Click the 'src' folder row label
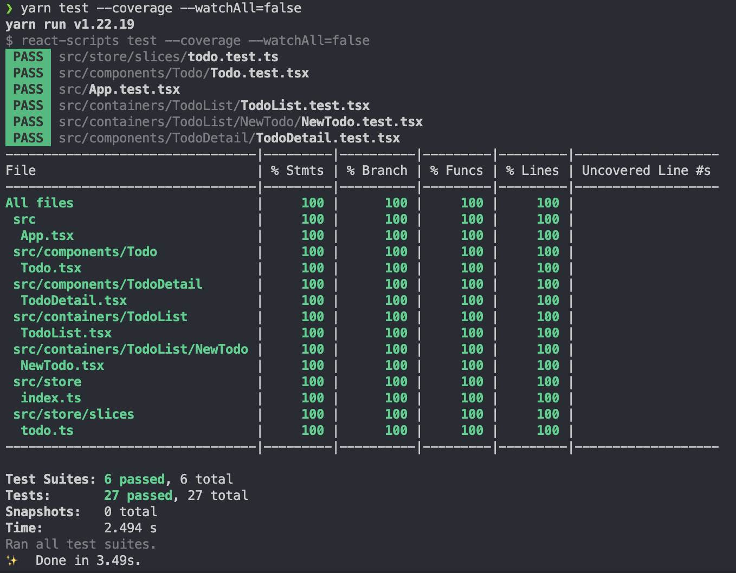The width and height of the screenshot is (736, 573). (x=24, y=219)
